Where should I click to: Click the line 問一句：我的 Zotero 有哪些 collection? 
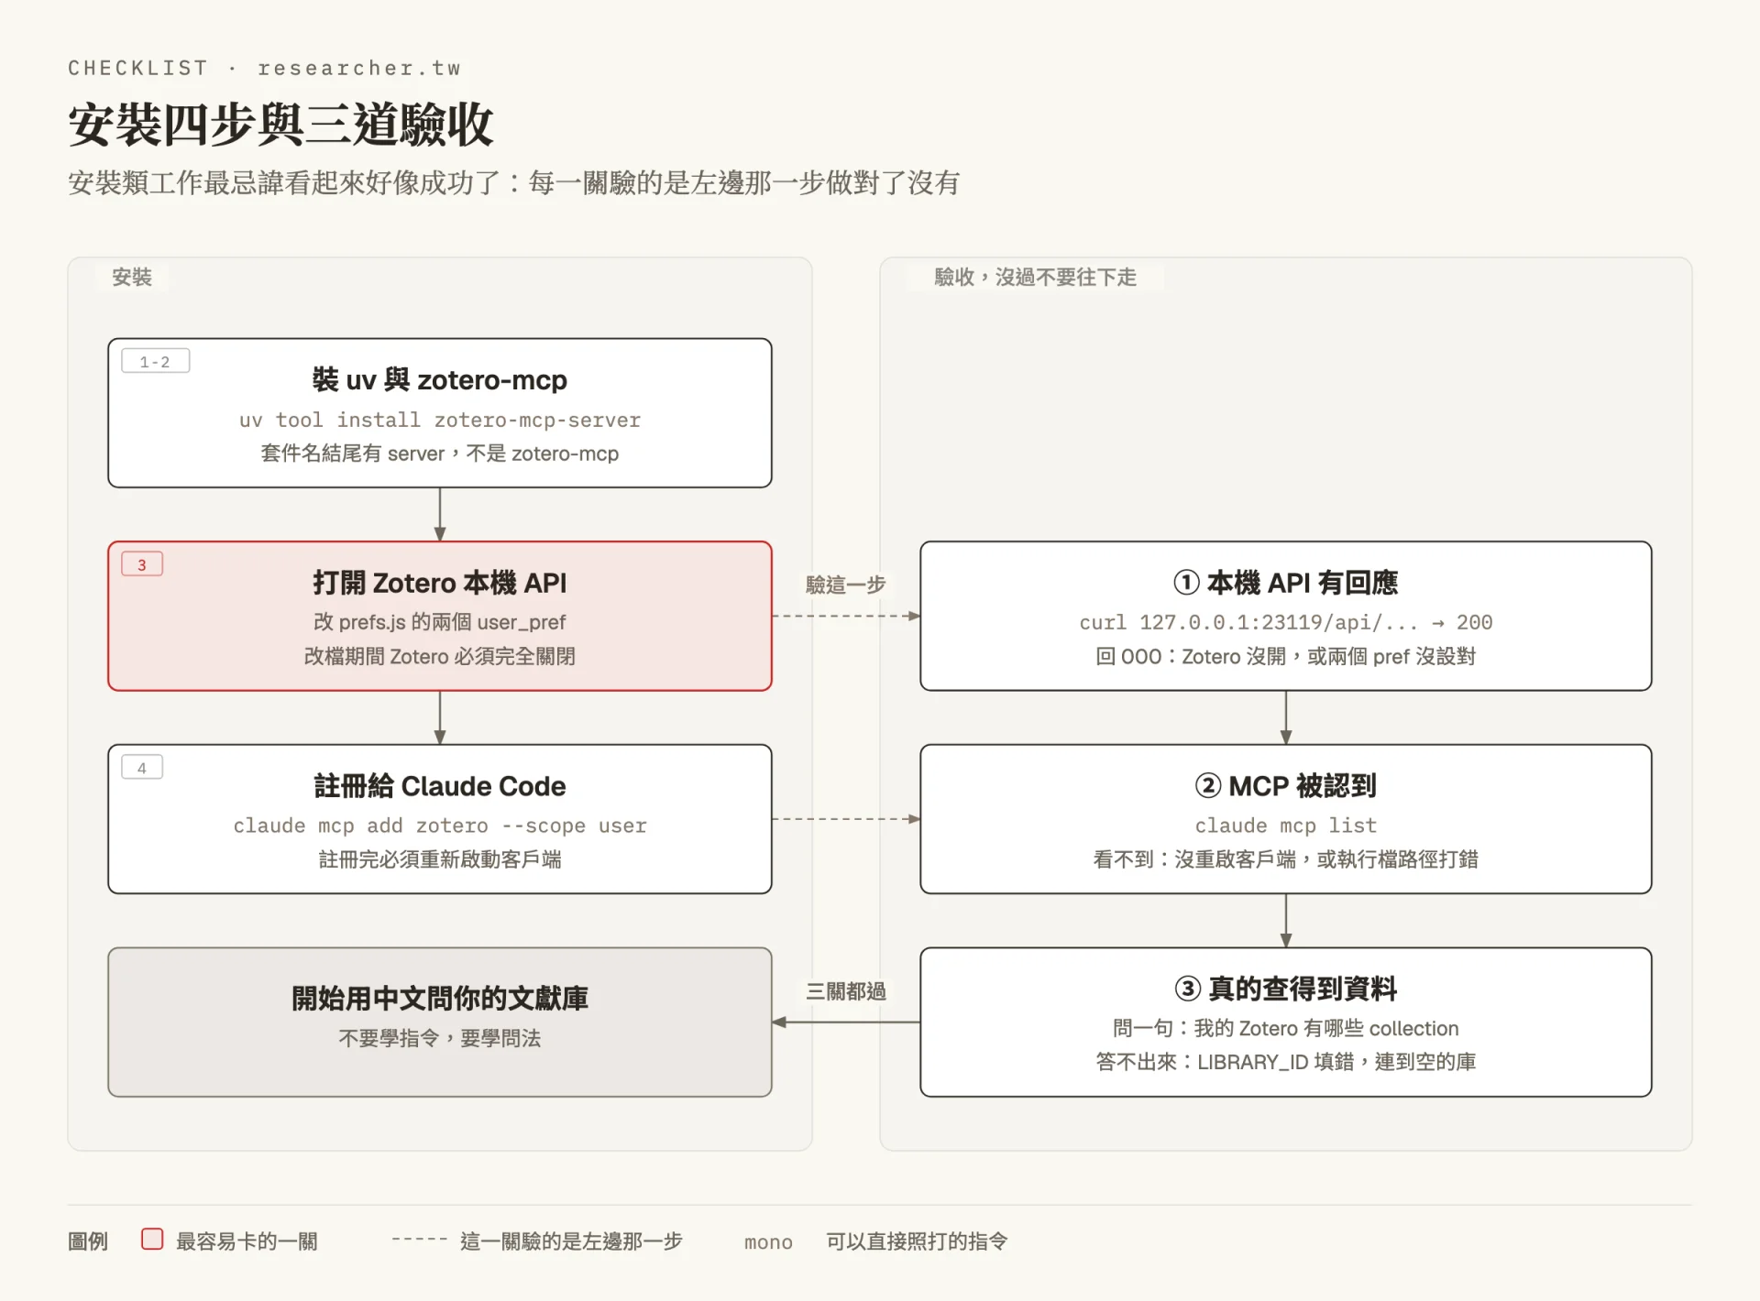tap(1286, 1028)
